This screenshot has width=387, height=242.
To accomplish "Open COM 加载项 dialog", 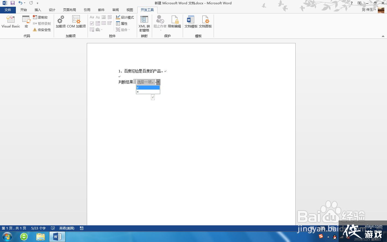I will click(x=76, y=22).
